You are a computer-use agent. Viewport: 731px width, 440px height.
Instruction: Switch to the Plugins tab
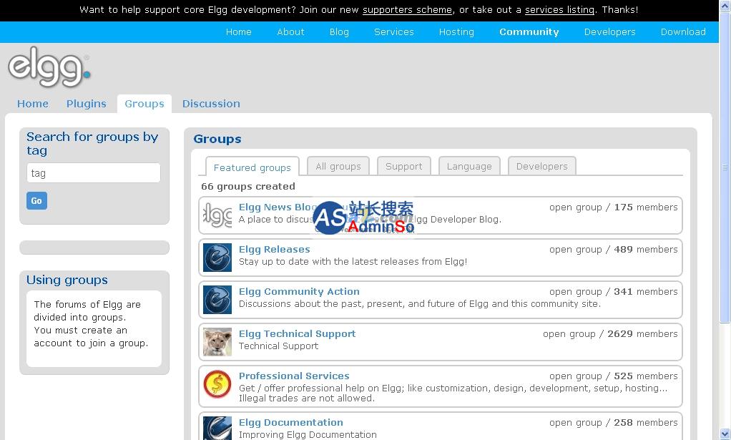point(87,104)
